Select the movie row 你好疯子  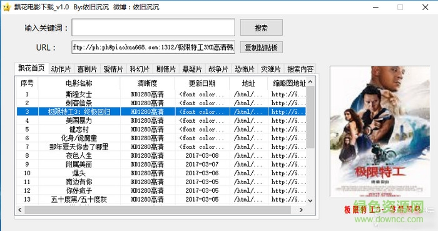pos(161,190)
